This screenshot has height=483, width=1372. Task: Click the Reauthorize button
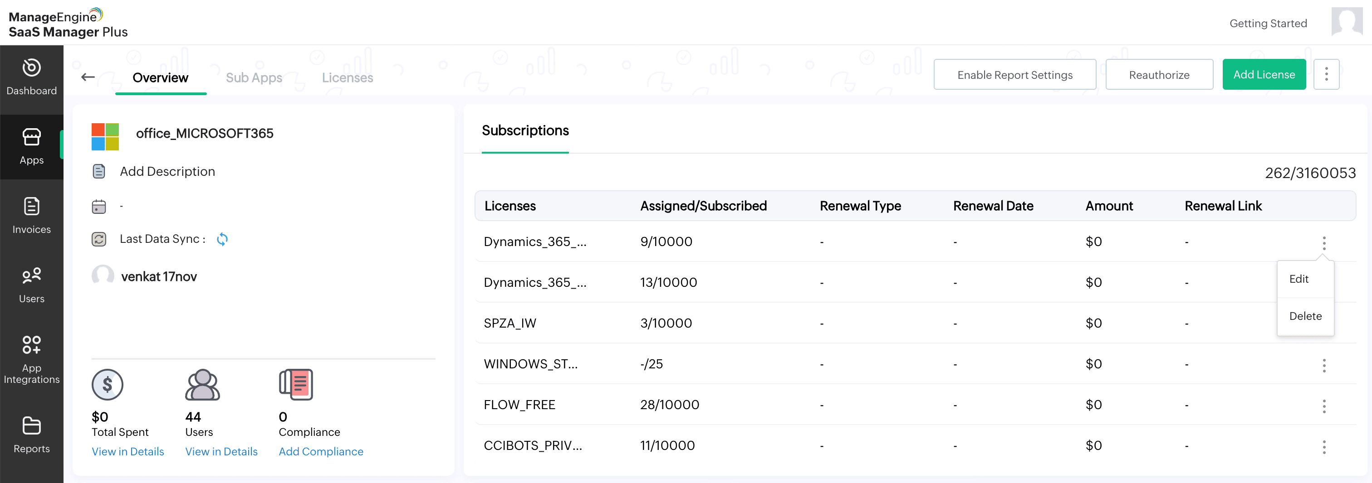click(1159, 74)
